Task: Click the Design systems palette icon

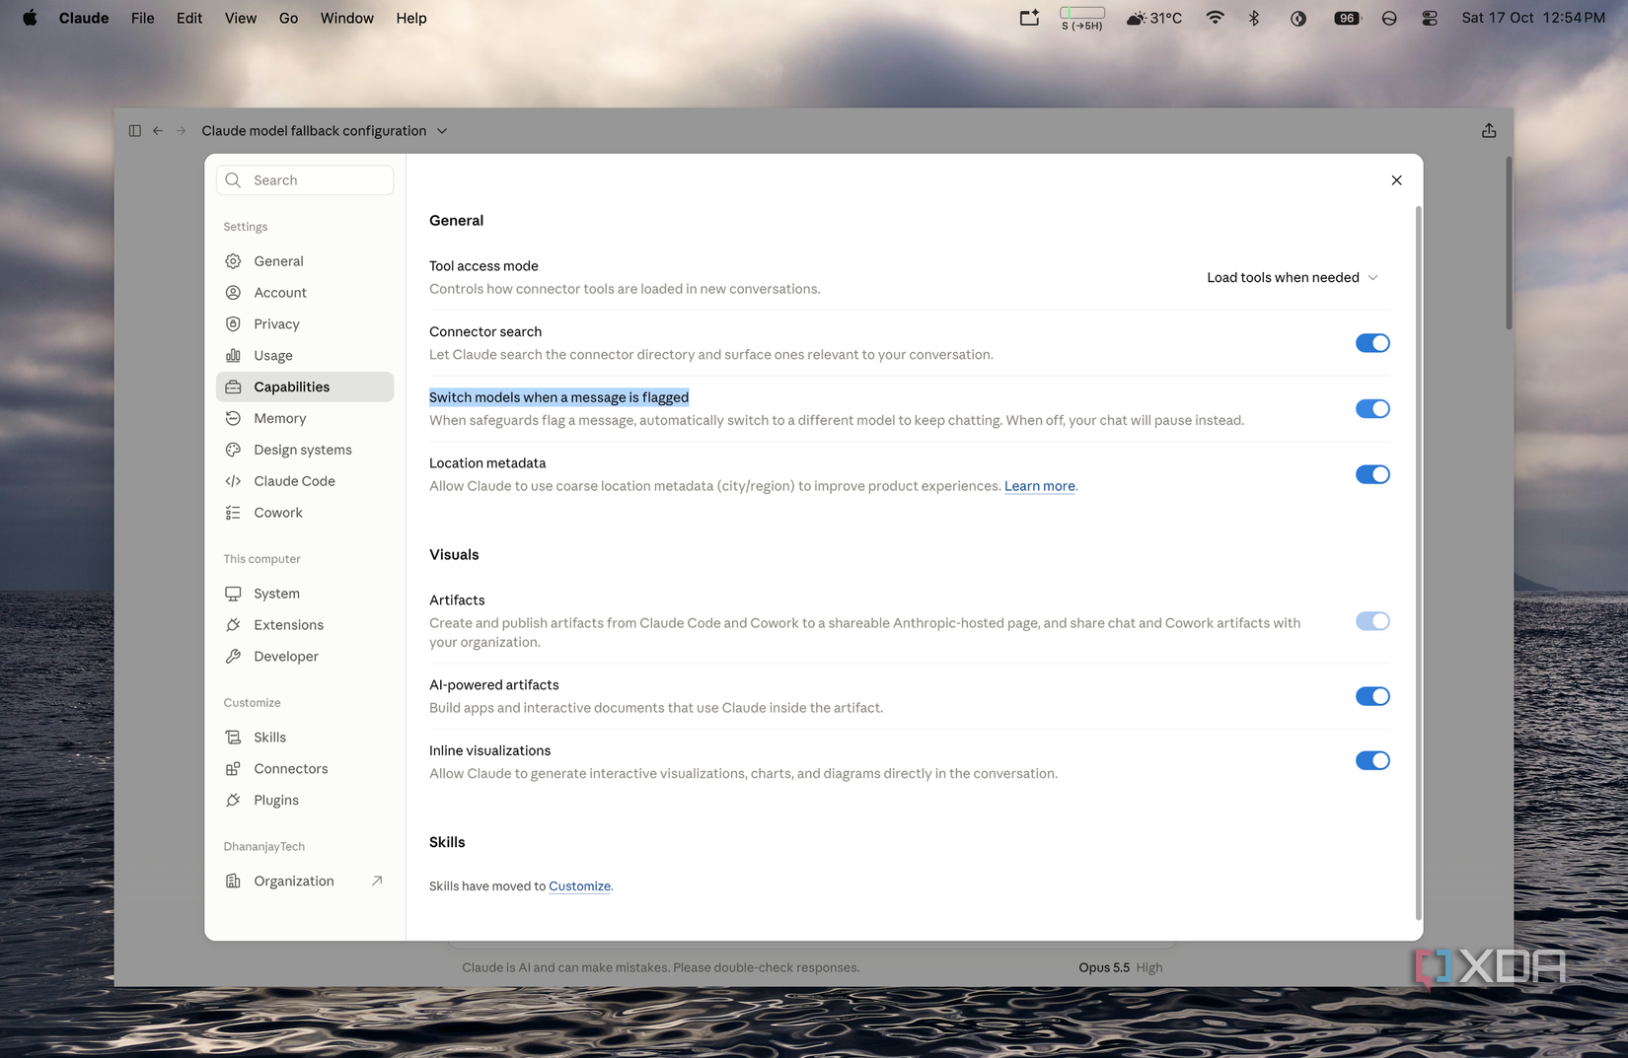Action: click(x=233, y=450)
